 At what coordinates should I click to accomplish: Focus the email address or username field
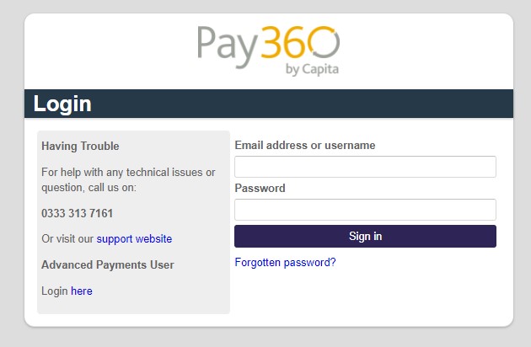coord(365,167)
